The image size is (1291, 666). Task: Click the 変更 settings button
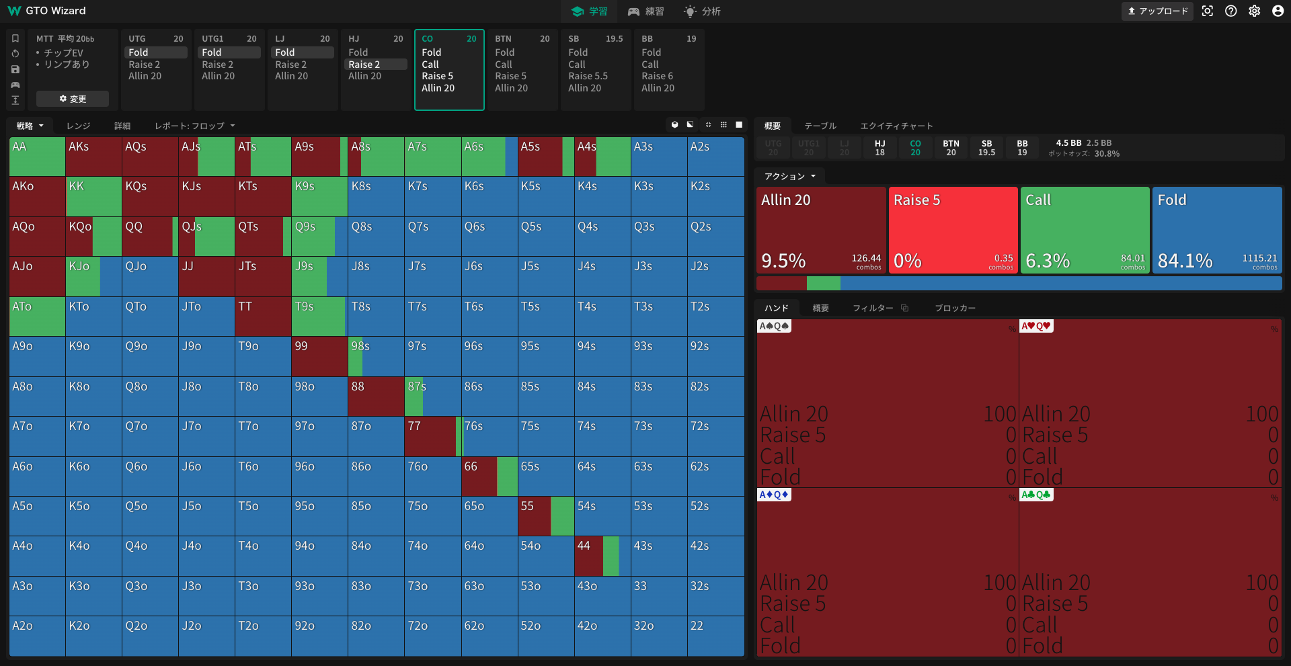[73, 99]
